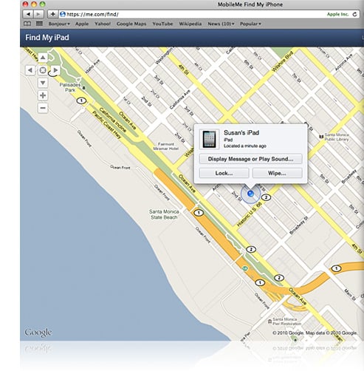This screenshot has height=371, width=364.
Task: Click the Susan's iPad device name
Action: point(241,132)
